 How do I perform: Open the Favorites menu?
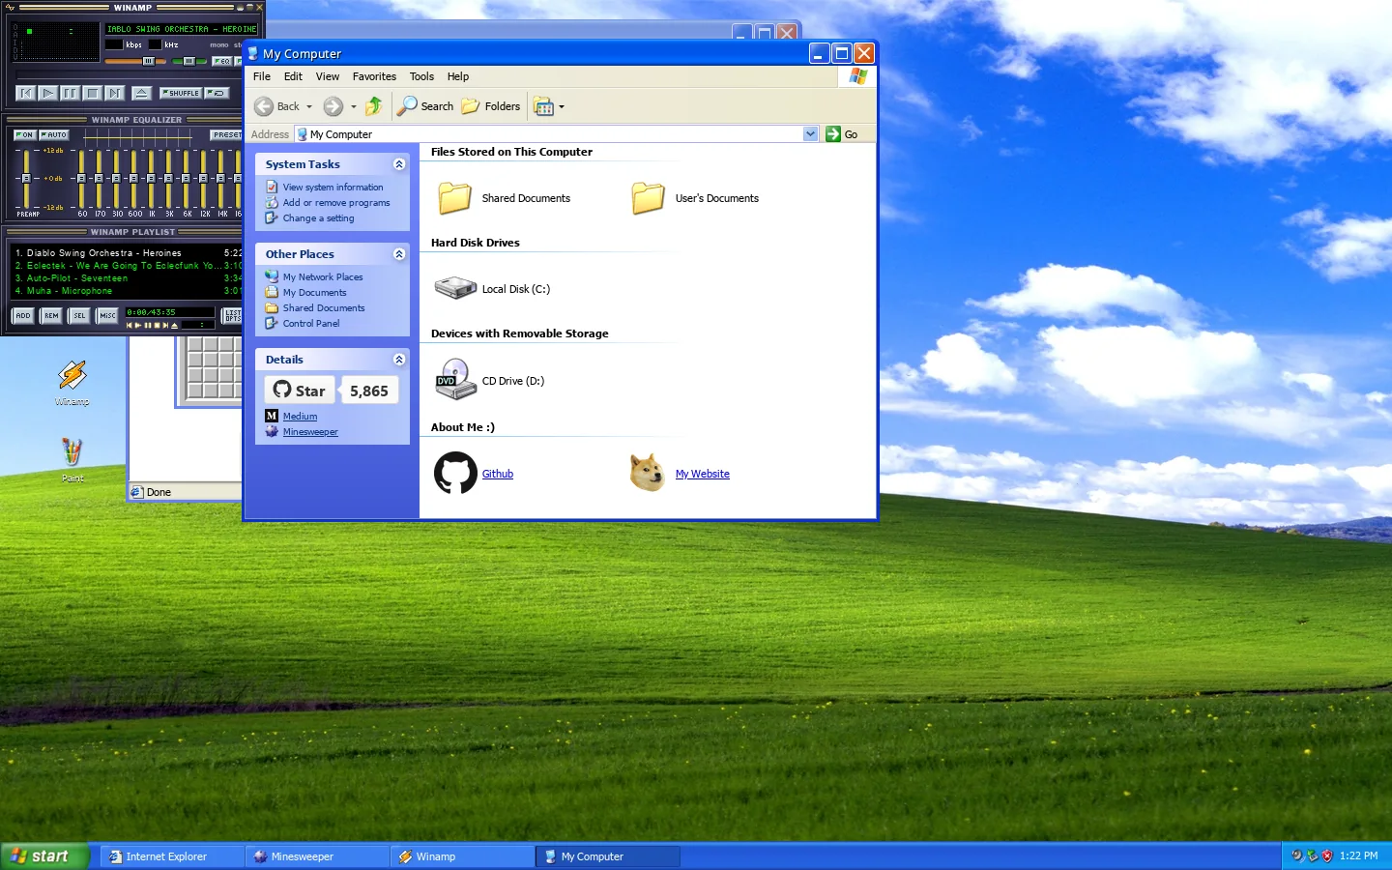(374, 76)
